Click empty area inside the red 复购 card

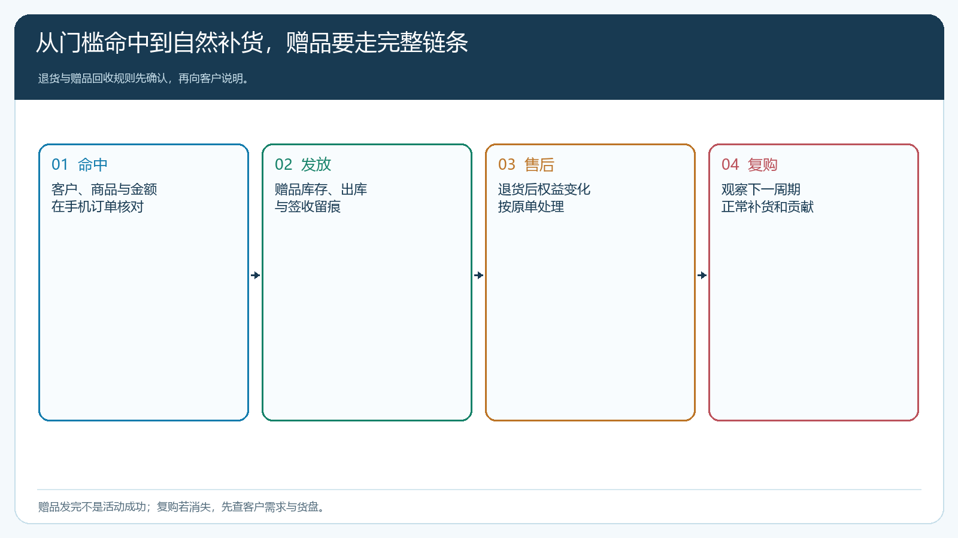[814, 317]
